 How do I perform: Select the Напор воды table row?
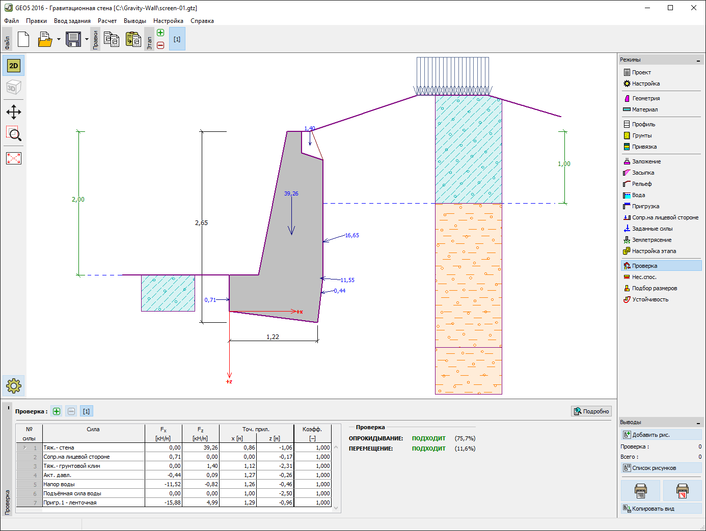174,484
